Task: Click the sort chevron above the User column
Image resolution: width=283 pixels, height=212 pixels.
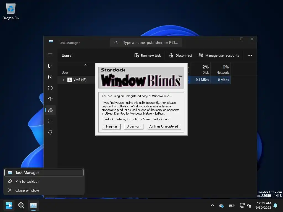Action: pyautogui.click(x=86, y=65)
